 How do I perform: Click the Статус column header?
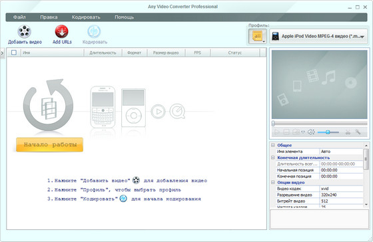(x=234, y=53)
